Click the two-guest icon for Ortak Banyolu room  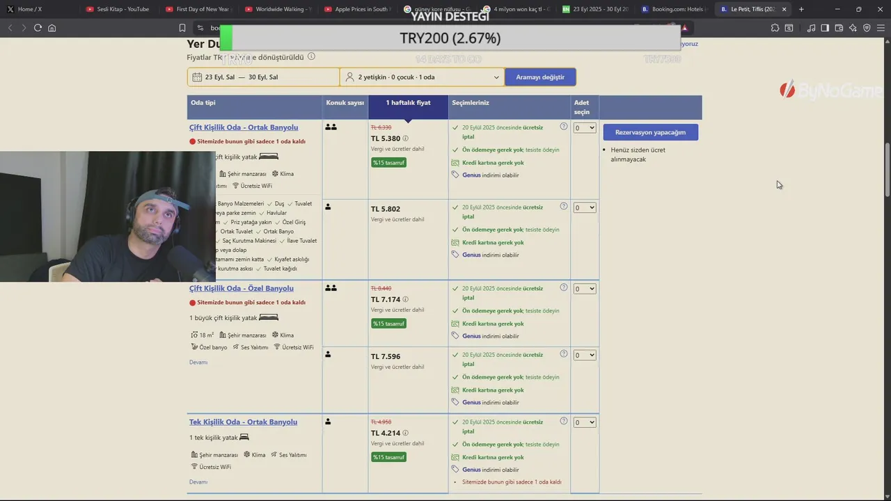[x=331, y=127]
